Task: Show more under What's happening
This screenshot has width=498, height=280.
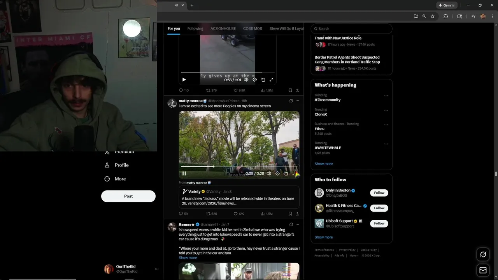Action: 324,164
